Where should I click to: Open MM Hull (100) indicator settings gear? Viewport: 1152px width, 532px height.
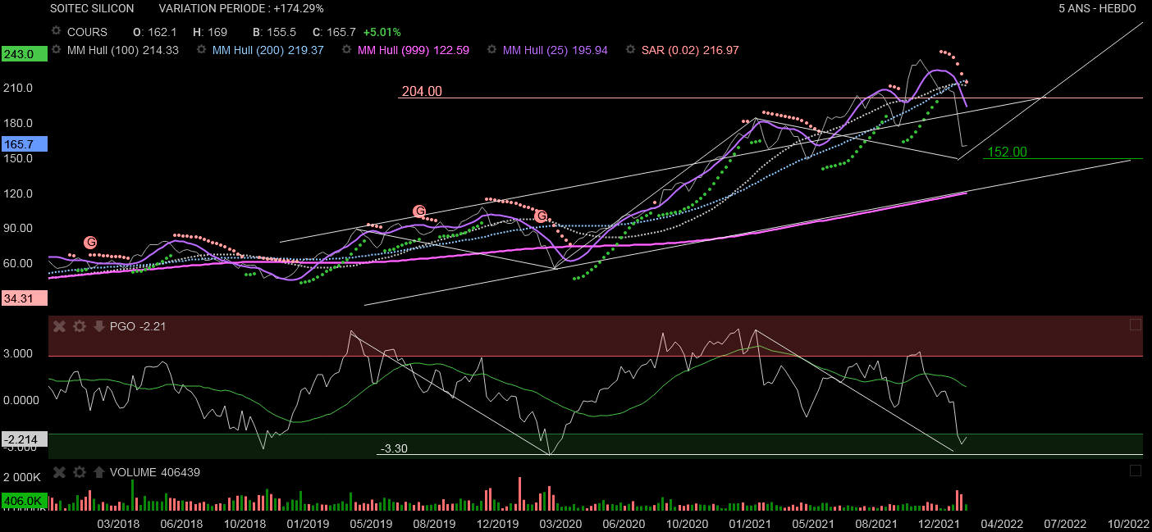56,49
